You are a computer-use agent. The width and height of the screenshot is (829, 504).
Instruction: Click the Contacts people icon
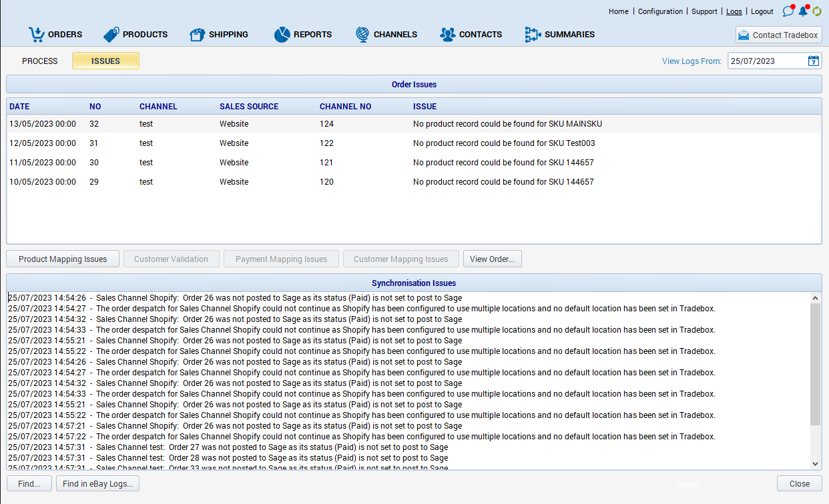[x=447, y=35]
